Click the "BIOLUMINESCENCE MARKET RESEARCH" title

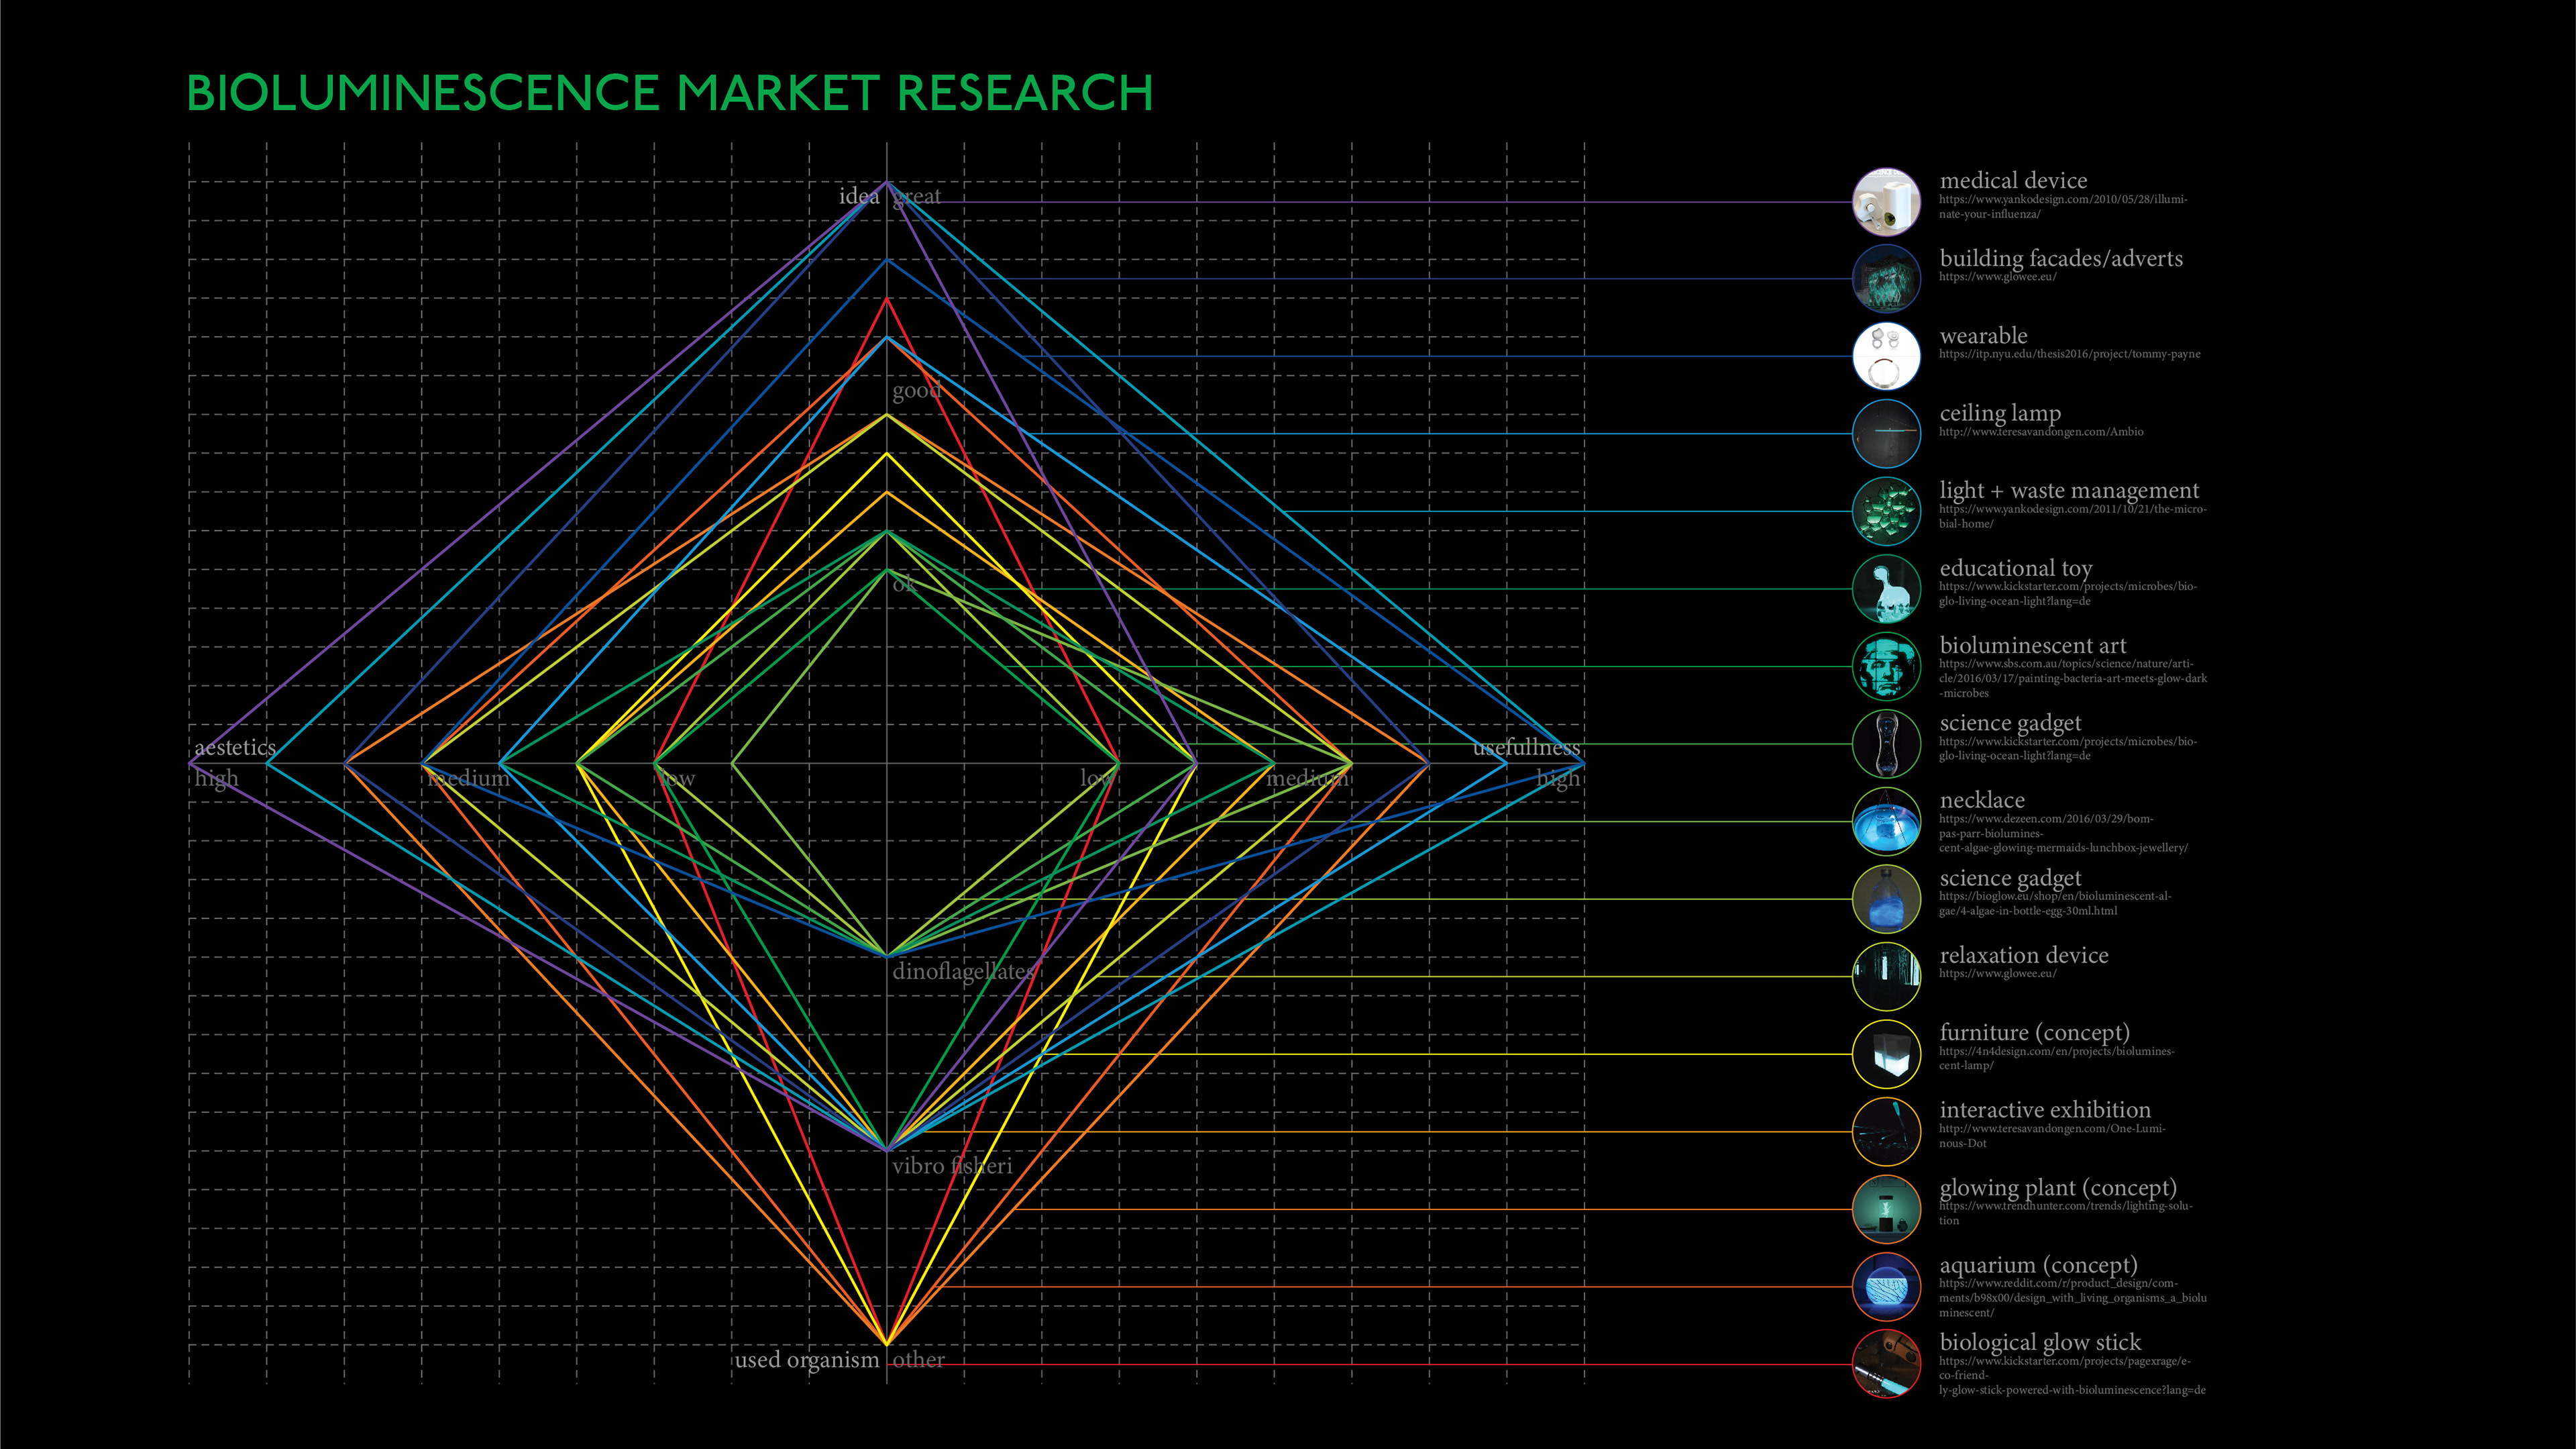pyautogui.click(x=670, y=93)
